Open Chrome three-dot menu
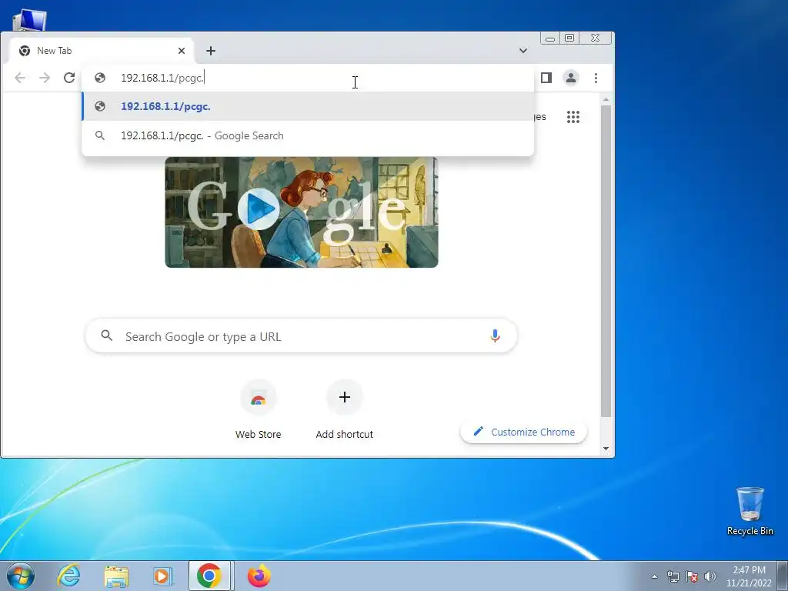This screenshot has height=591, width=788. (596, 78)
